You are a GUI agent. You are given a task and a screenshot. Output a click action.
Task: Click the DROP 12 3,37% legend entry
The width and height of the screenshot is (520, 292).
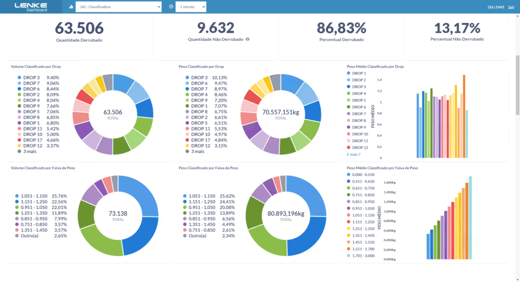pos(39,145)
